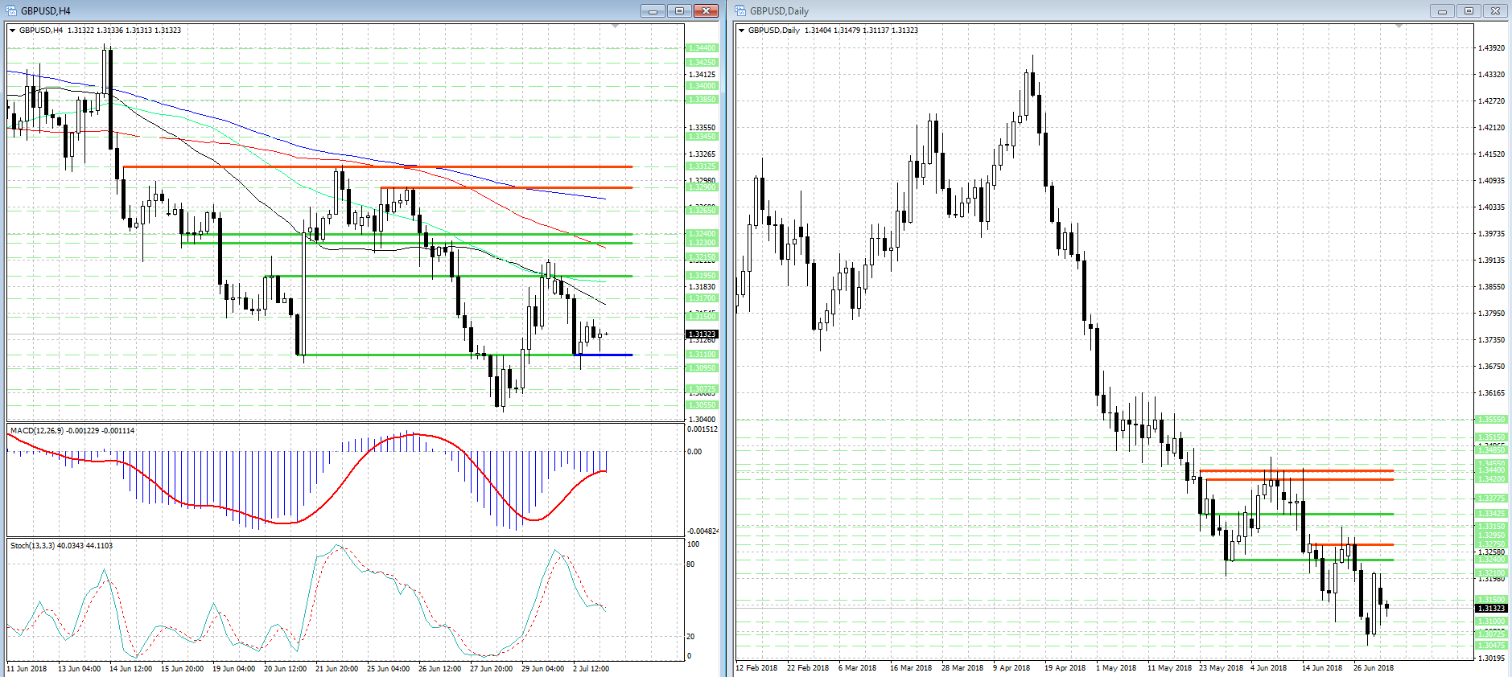Click the GBPUSD,Daily window chart icon
The width and height of the screenshot is (1512, 677).
click(741, 10)
